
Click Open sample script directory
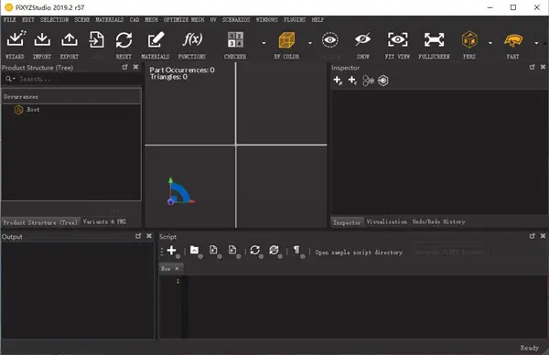click(x=359, y=253)
